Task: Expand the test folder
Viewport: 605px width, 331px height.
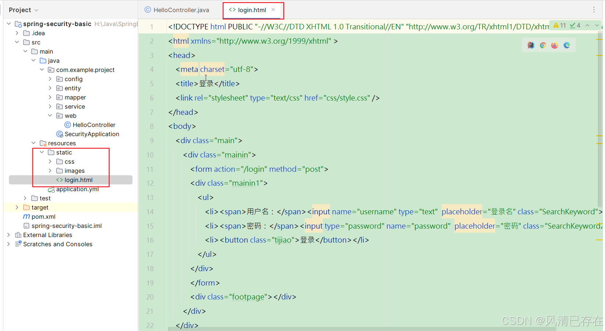Action: pos(25,198)
